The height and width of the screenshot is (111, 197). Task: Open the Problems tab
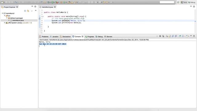pyautogui.click(x=44, y=36)
